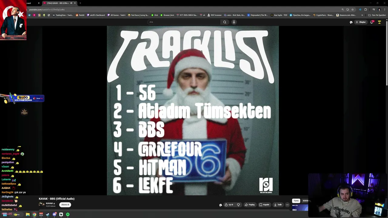The height and width of the screenshot is (218, 388).
Task: Open Ana Sayfa - TOD bookmark
Action: (279, 15)
